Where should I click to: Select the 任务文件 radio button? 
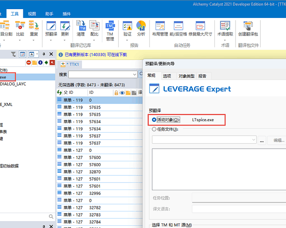154,129
